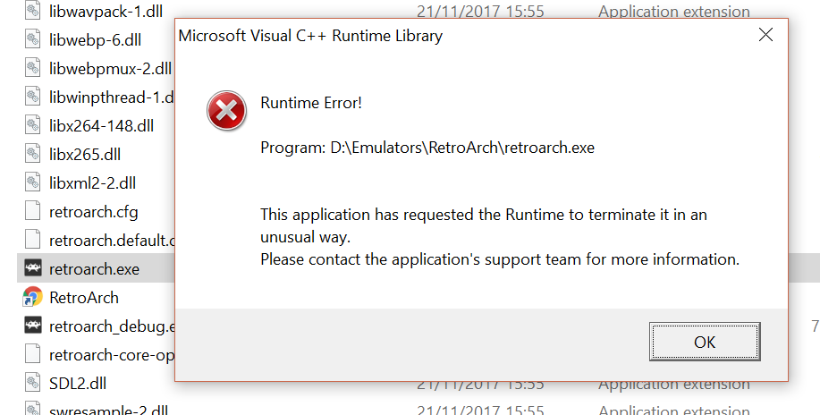This screenshot has height=415, width=820.
Task: Select the retroarch.cfg file name
Action: click(x=94, y=212)
